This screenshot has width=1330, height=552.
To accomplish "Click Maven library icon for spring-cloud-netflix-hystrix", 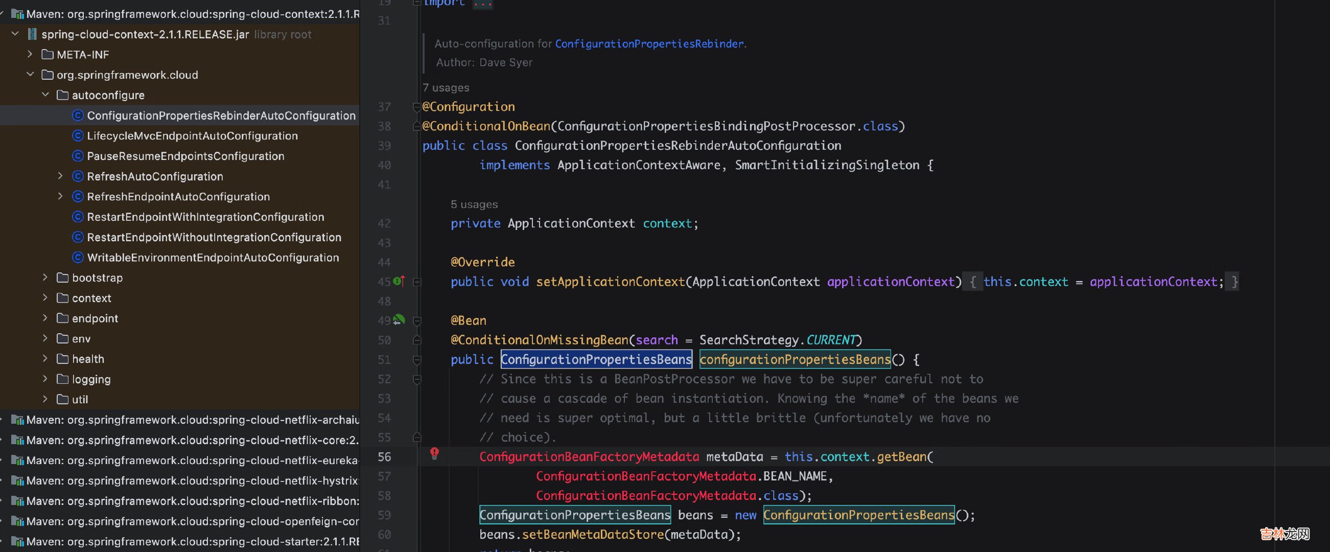I will pos(17,480).
